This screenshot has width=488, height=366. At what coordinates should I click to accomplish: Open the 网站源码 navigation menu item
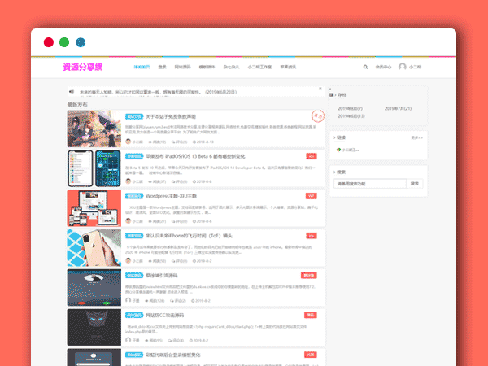point(183,67)
